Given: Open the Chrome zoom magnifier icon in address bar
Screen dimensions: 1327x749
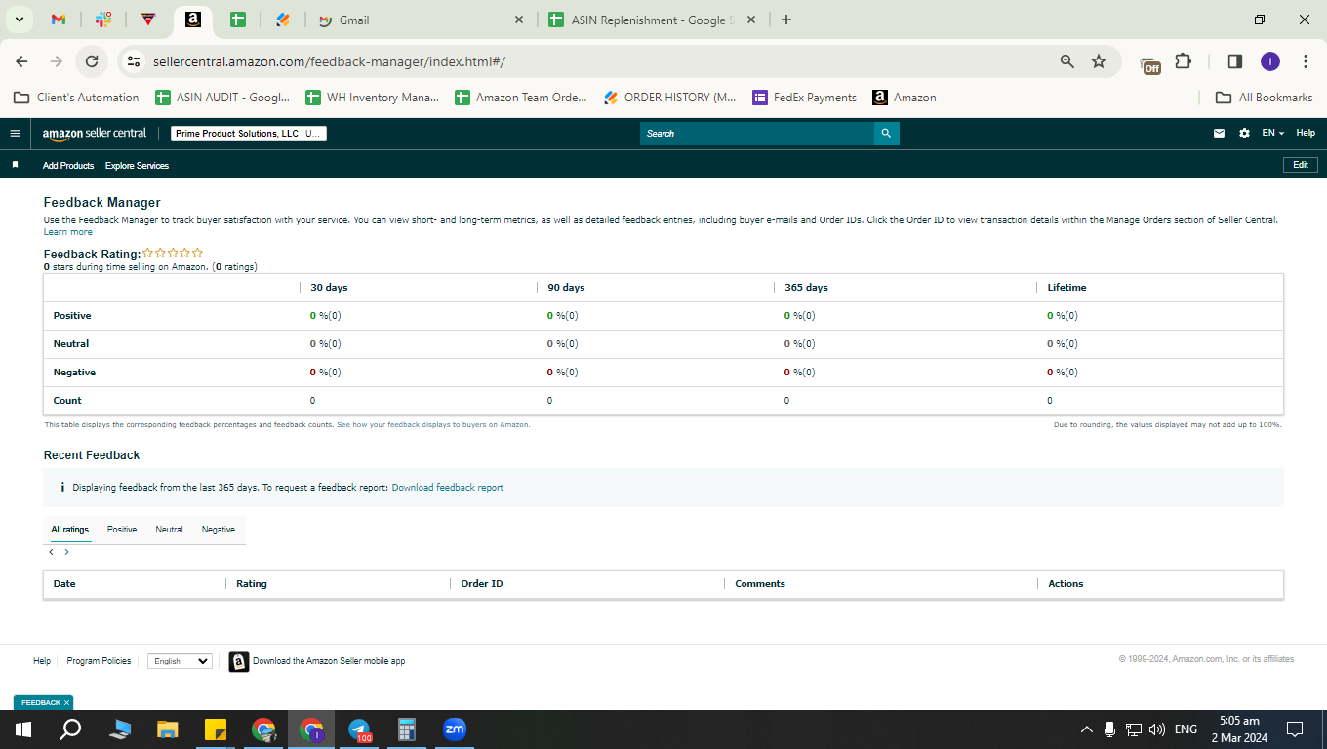Looking at the screenshot, I should (1067, 61).
